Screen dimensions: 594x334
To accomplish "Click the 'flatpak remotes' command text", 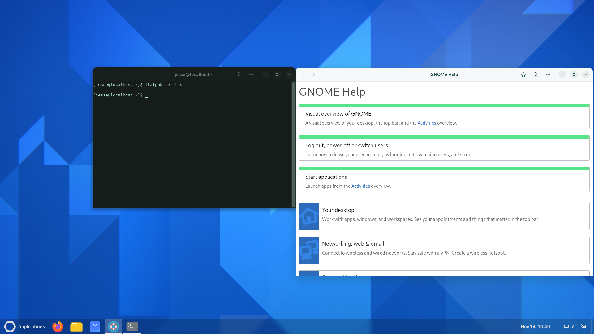I will (164, 85).
